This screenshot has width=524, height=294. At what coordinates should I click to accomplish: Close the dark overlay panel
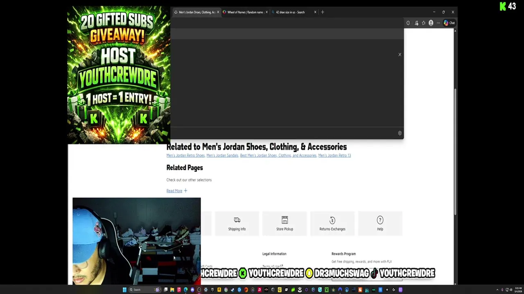click(x=400, y=54)
